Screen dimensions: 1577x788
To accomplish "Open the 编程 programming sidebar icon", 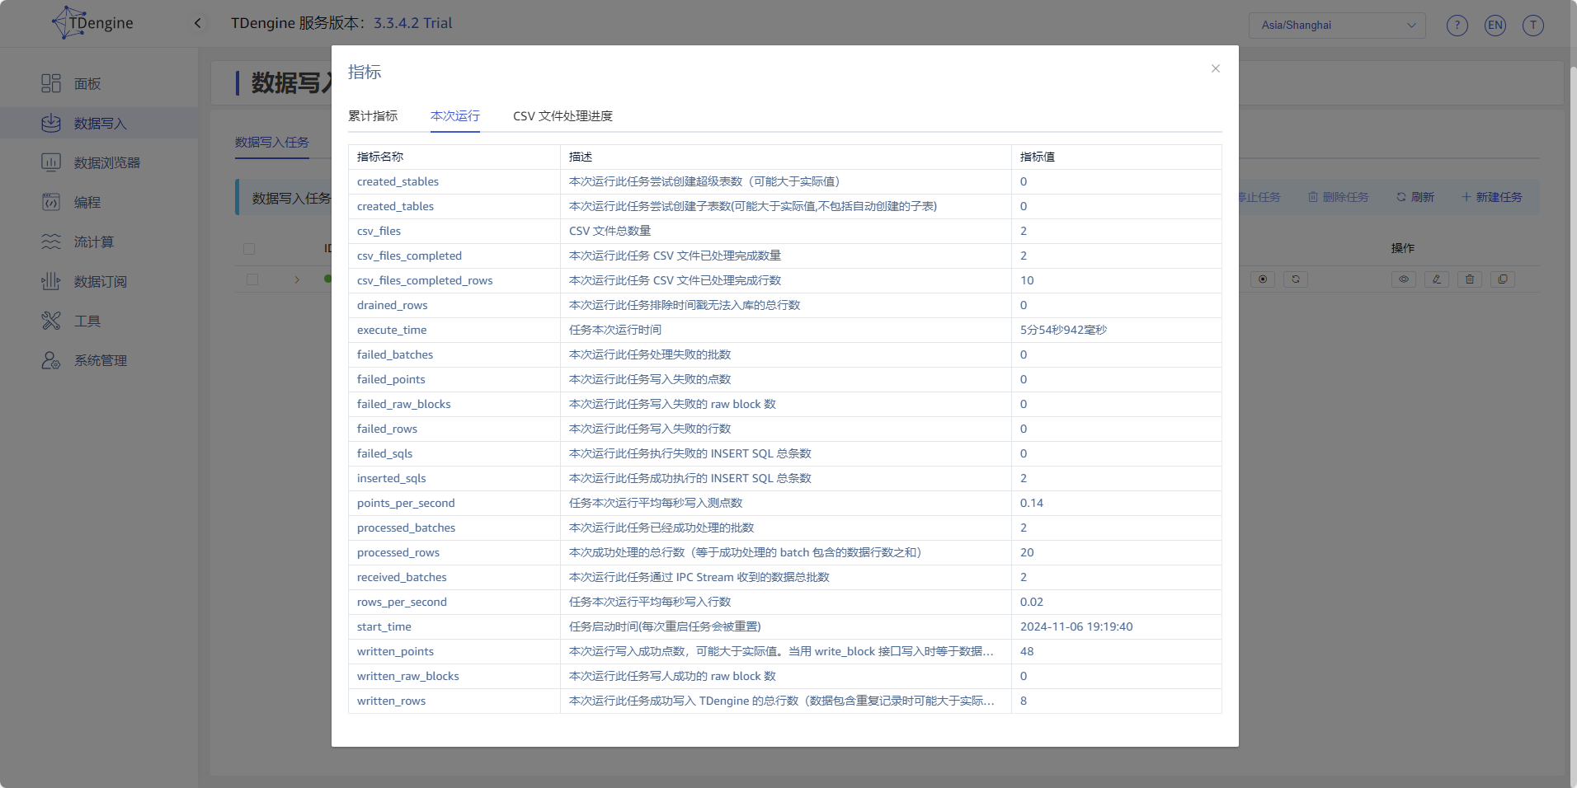I will (51, 202).
